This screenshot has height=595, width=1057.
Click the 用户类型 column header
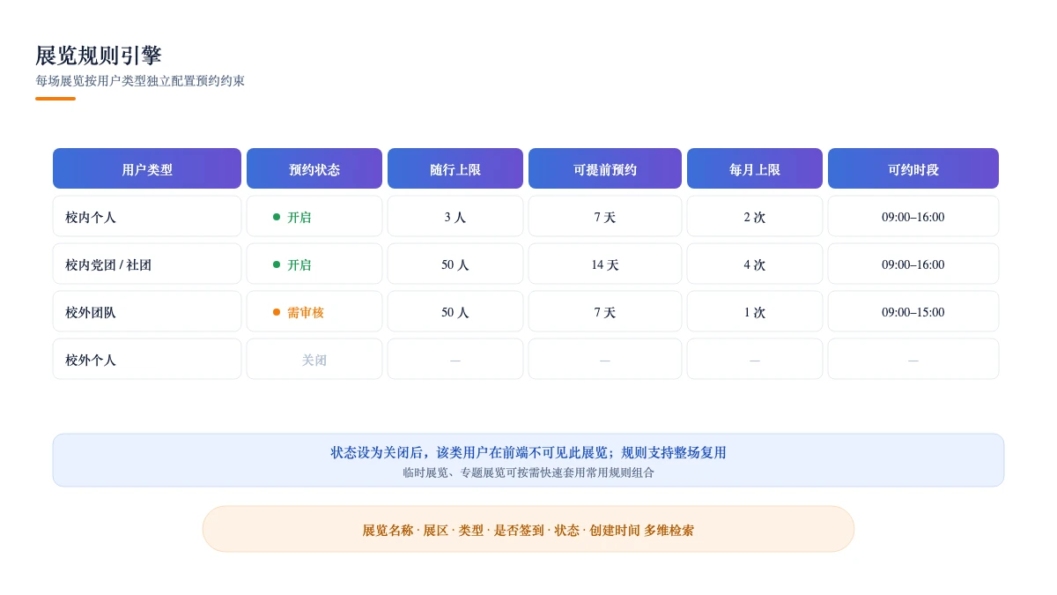147,168
